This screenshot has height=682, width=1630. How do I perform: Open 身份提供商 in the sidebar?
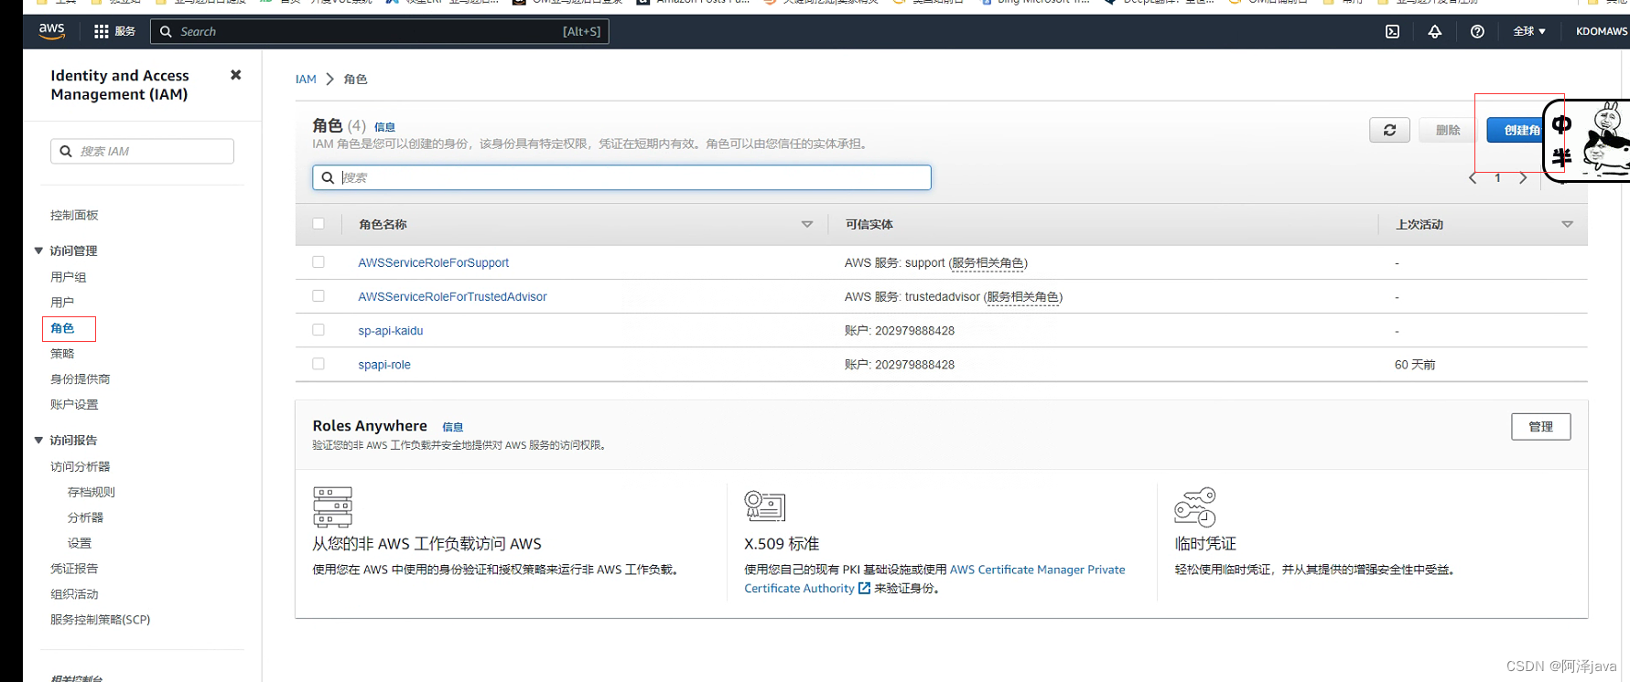80,378
